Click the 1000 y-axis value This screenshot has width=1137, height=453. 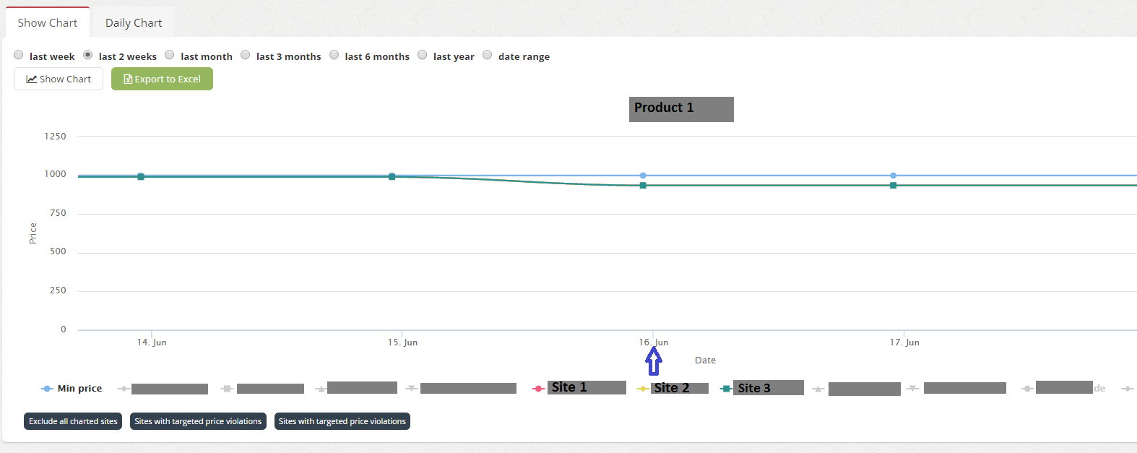[55, 174]
